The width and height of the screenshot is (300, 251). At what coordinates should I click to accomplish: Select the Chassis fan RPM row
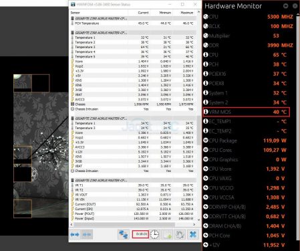133,104
